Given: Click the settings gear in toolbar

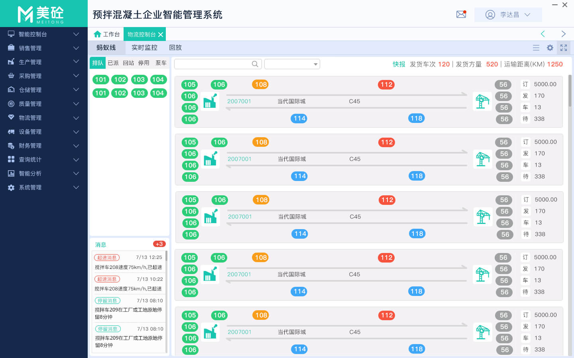Looking at the screenshot, I should [550, 48].
